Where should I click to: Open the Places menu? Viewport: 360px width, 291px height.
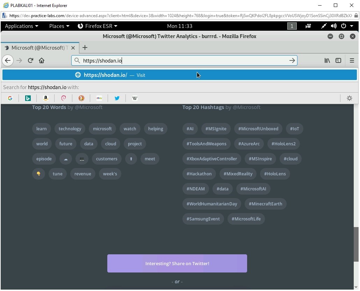click(57, 26)
